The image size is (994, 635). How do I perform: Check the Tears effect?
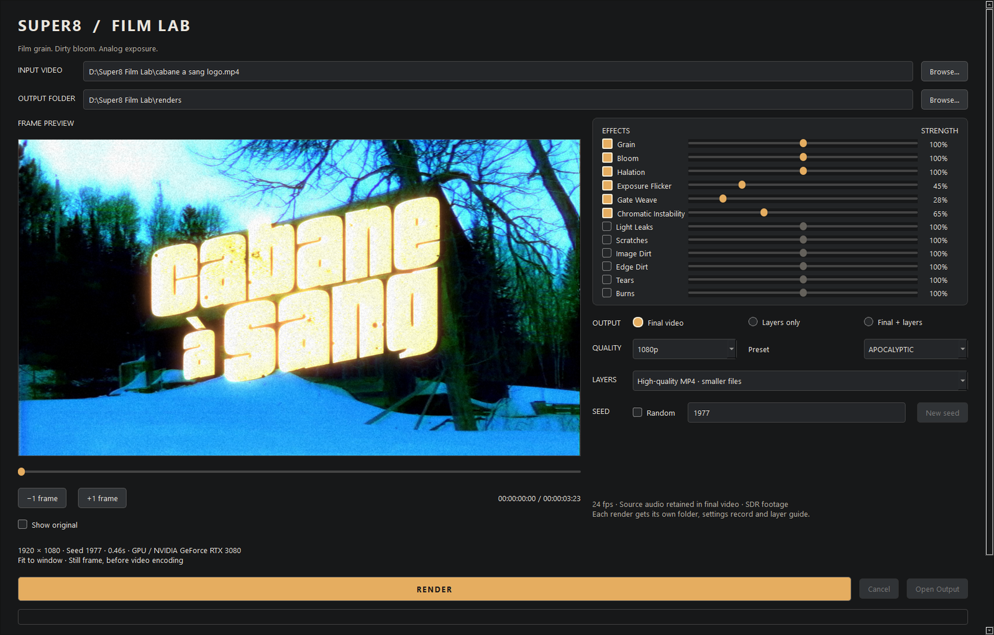coord(607,280)
